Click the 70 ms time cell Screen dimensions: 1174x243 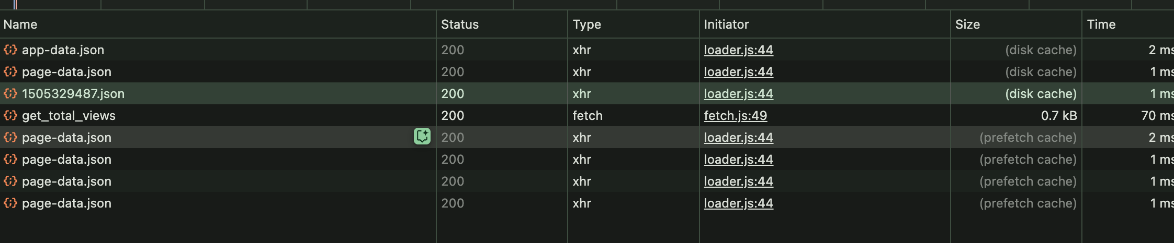[1156, 116]
